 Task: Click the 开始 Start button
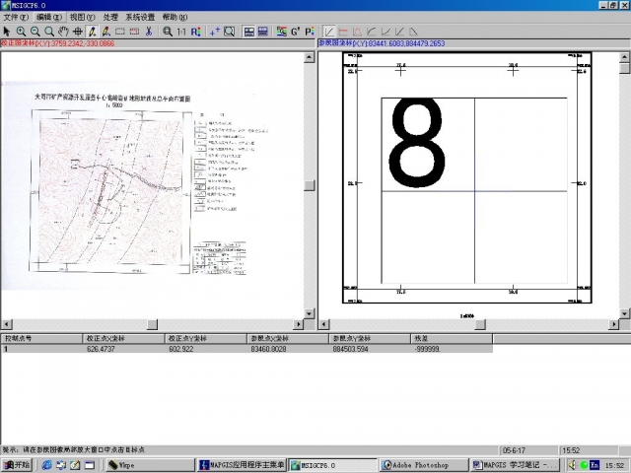pyautogui.click(x=18, y=465)
